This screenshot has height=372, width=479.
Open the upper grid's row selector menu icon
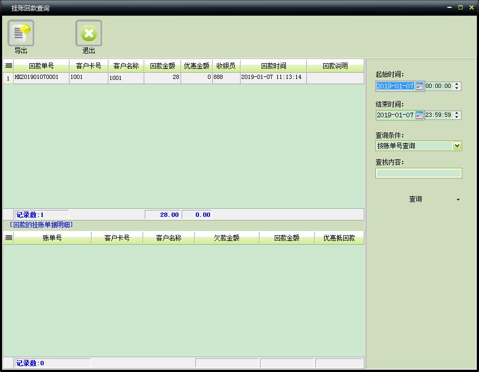8,66
